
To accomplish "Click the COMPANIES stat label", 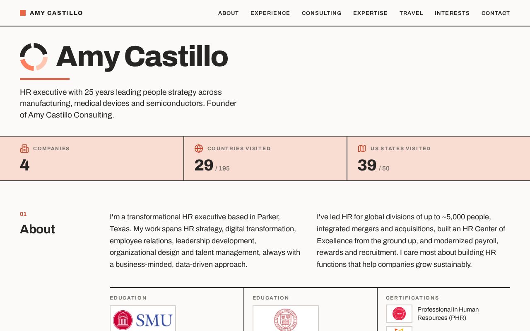I will (51, 149).
